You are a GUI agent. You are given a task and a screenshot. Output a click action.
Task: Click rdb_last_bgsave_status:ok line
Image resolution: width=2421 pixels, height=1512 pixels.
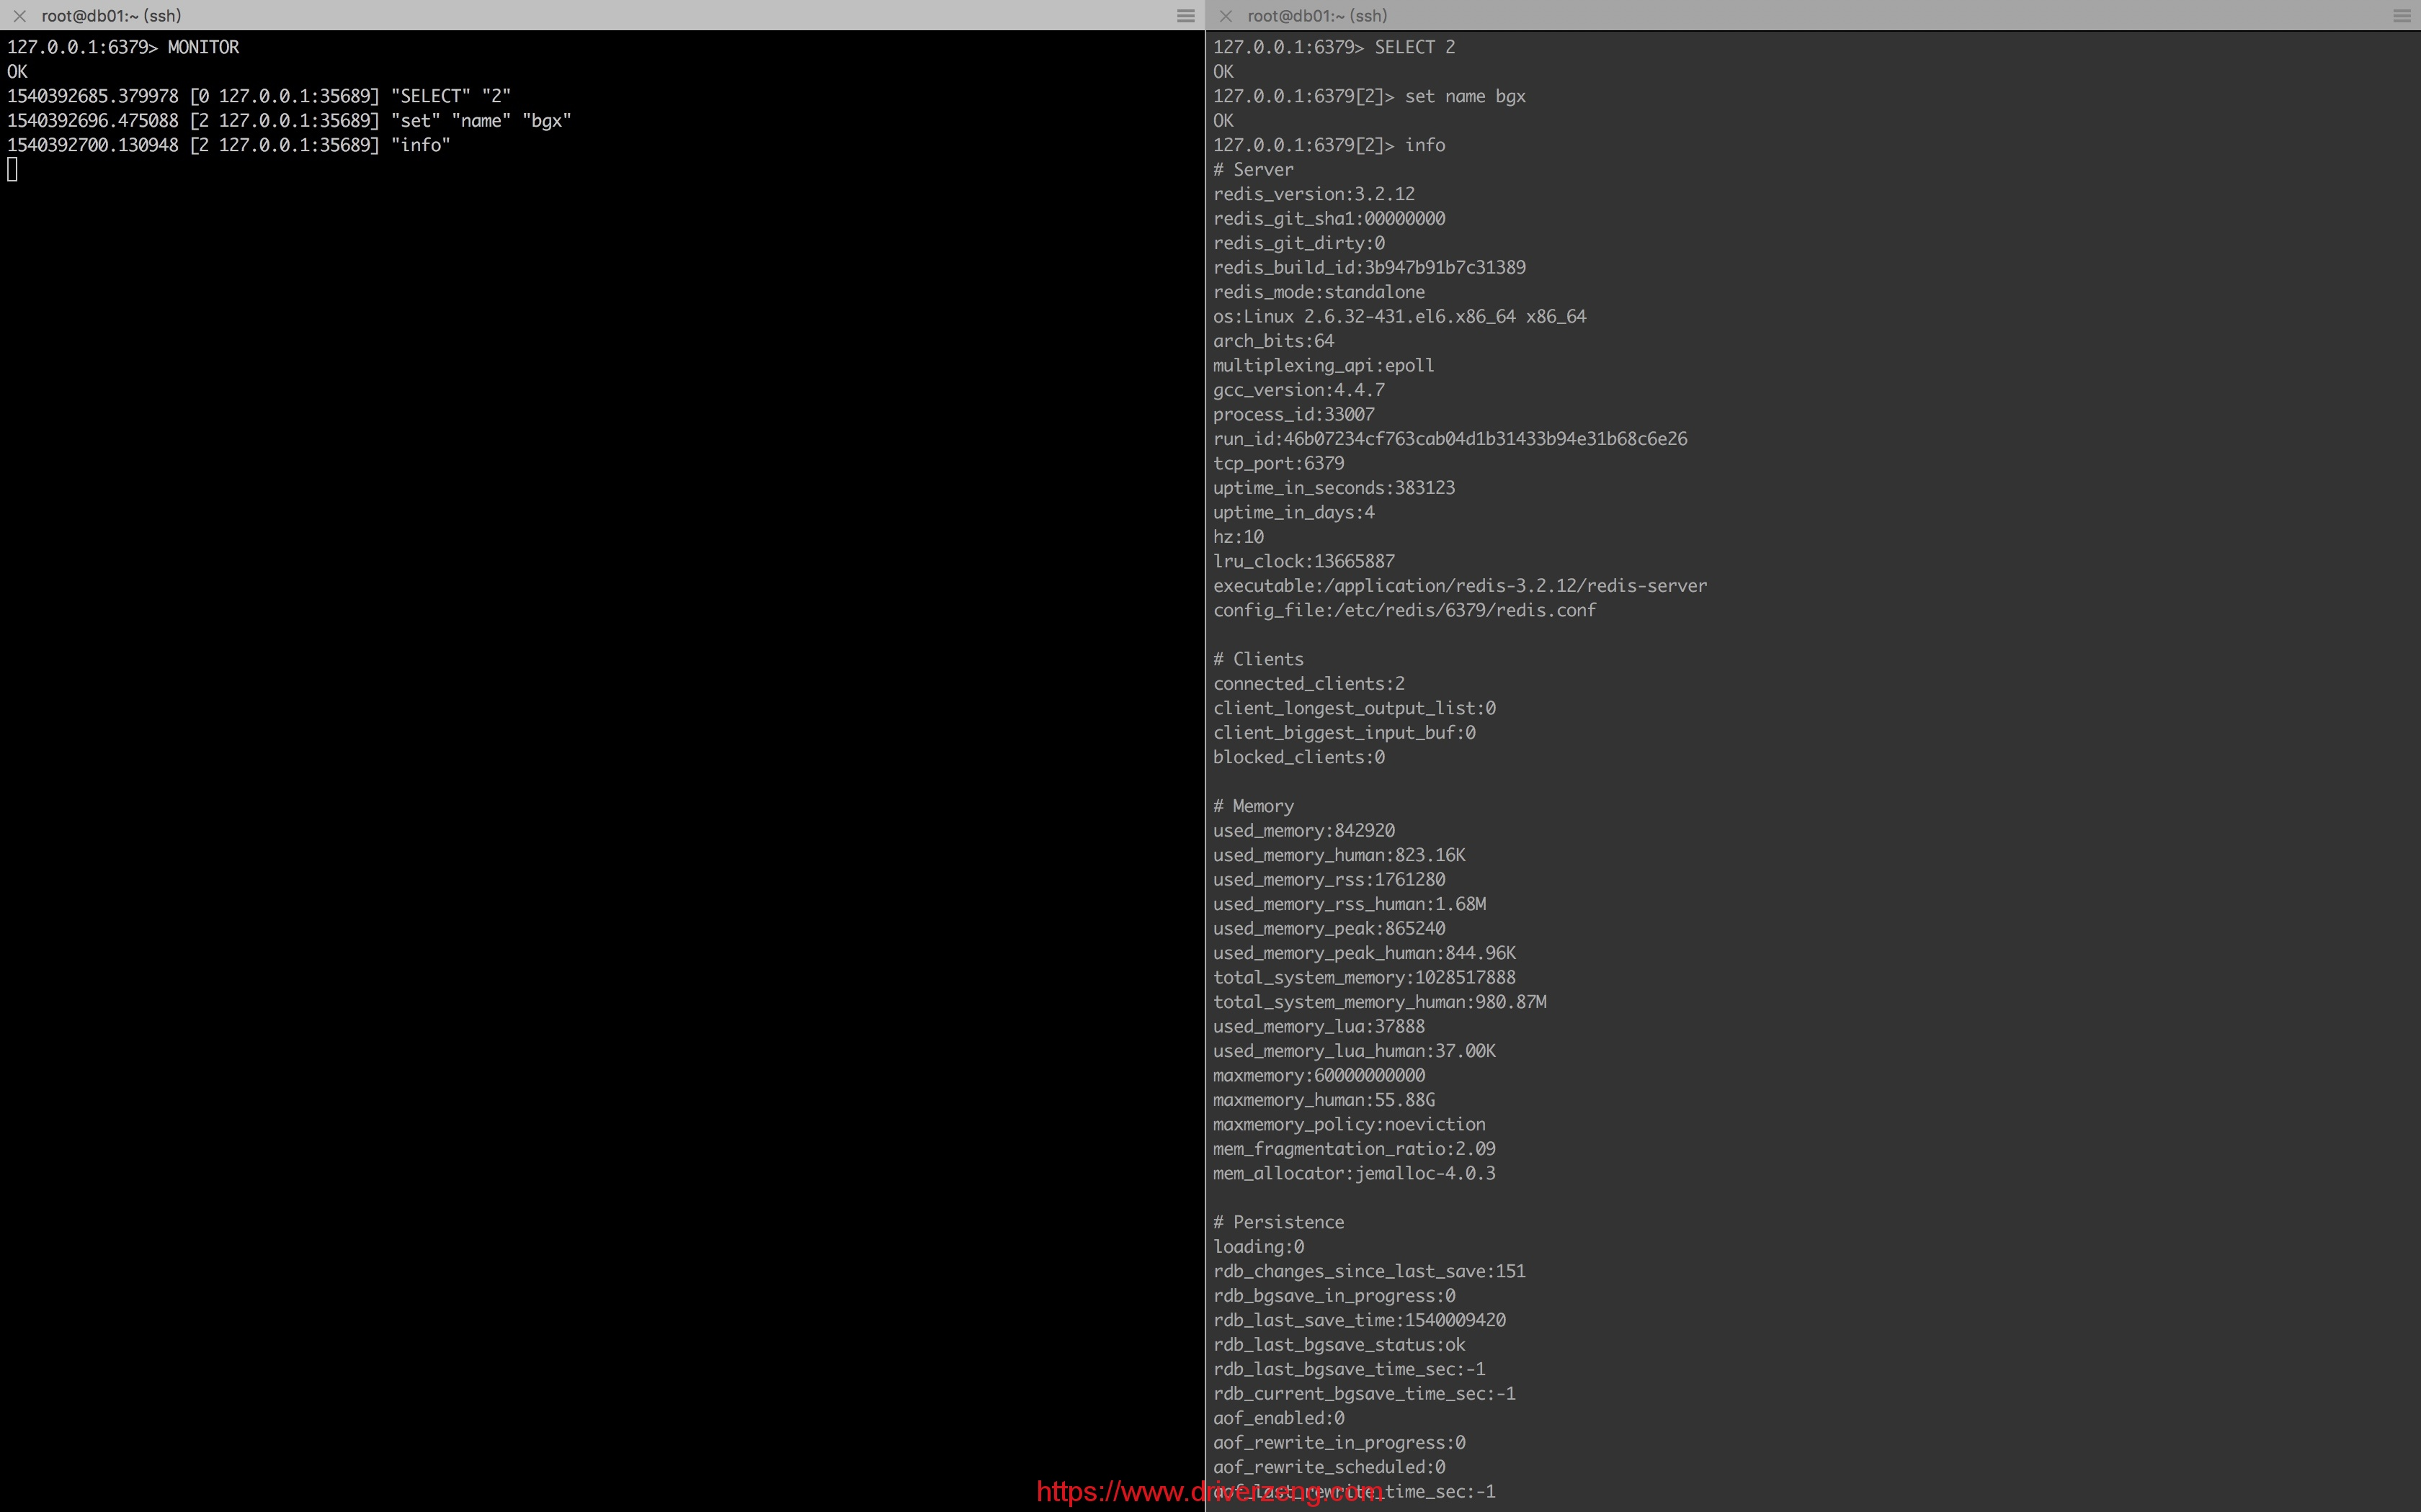(1339, 1345)
